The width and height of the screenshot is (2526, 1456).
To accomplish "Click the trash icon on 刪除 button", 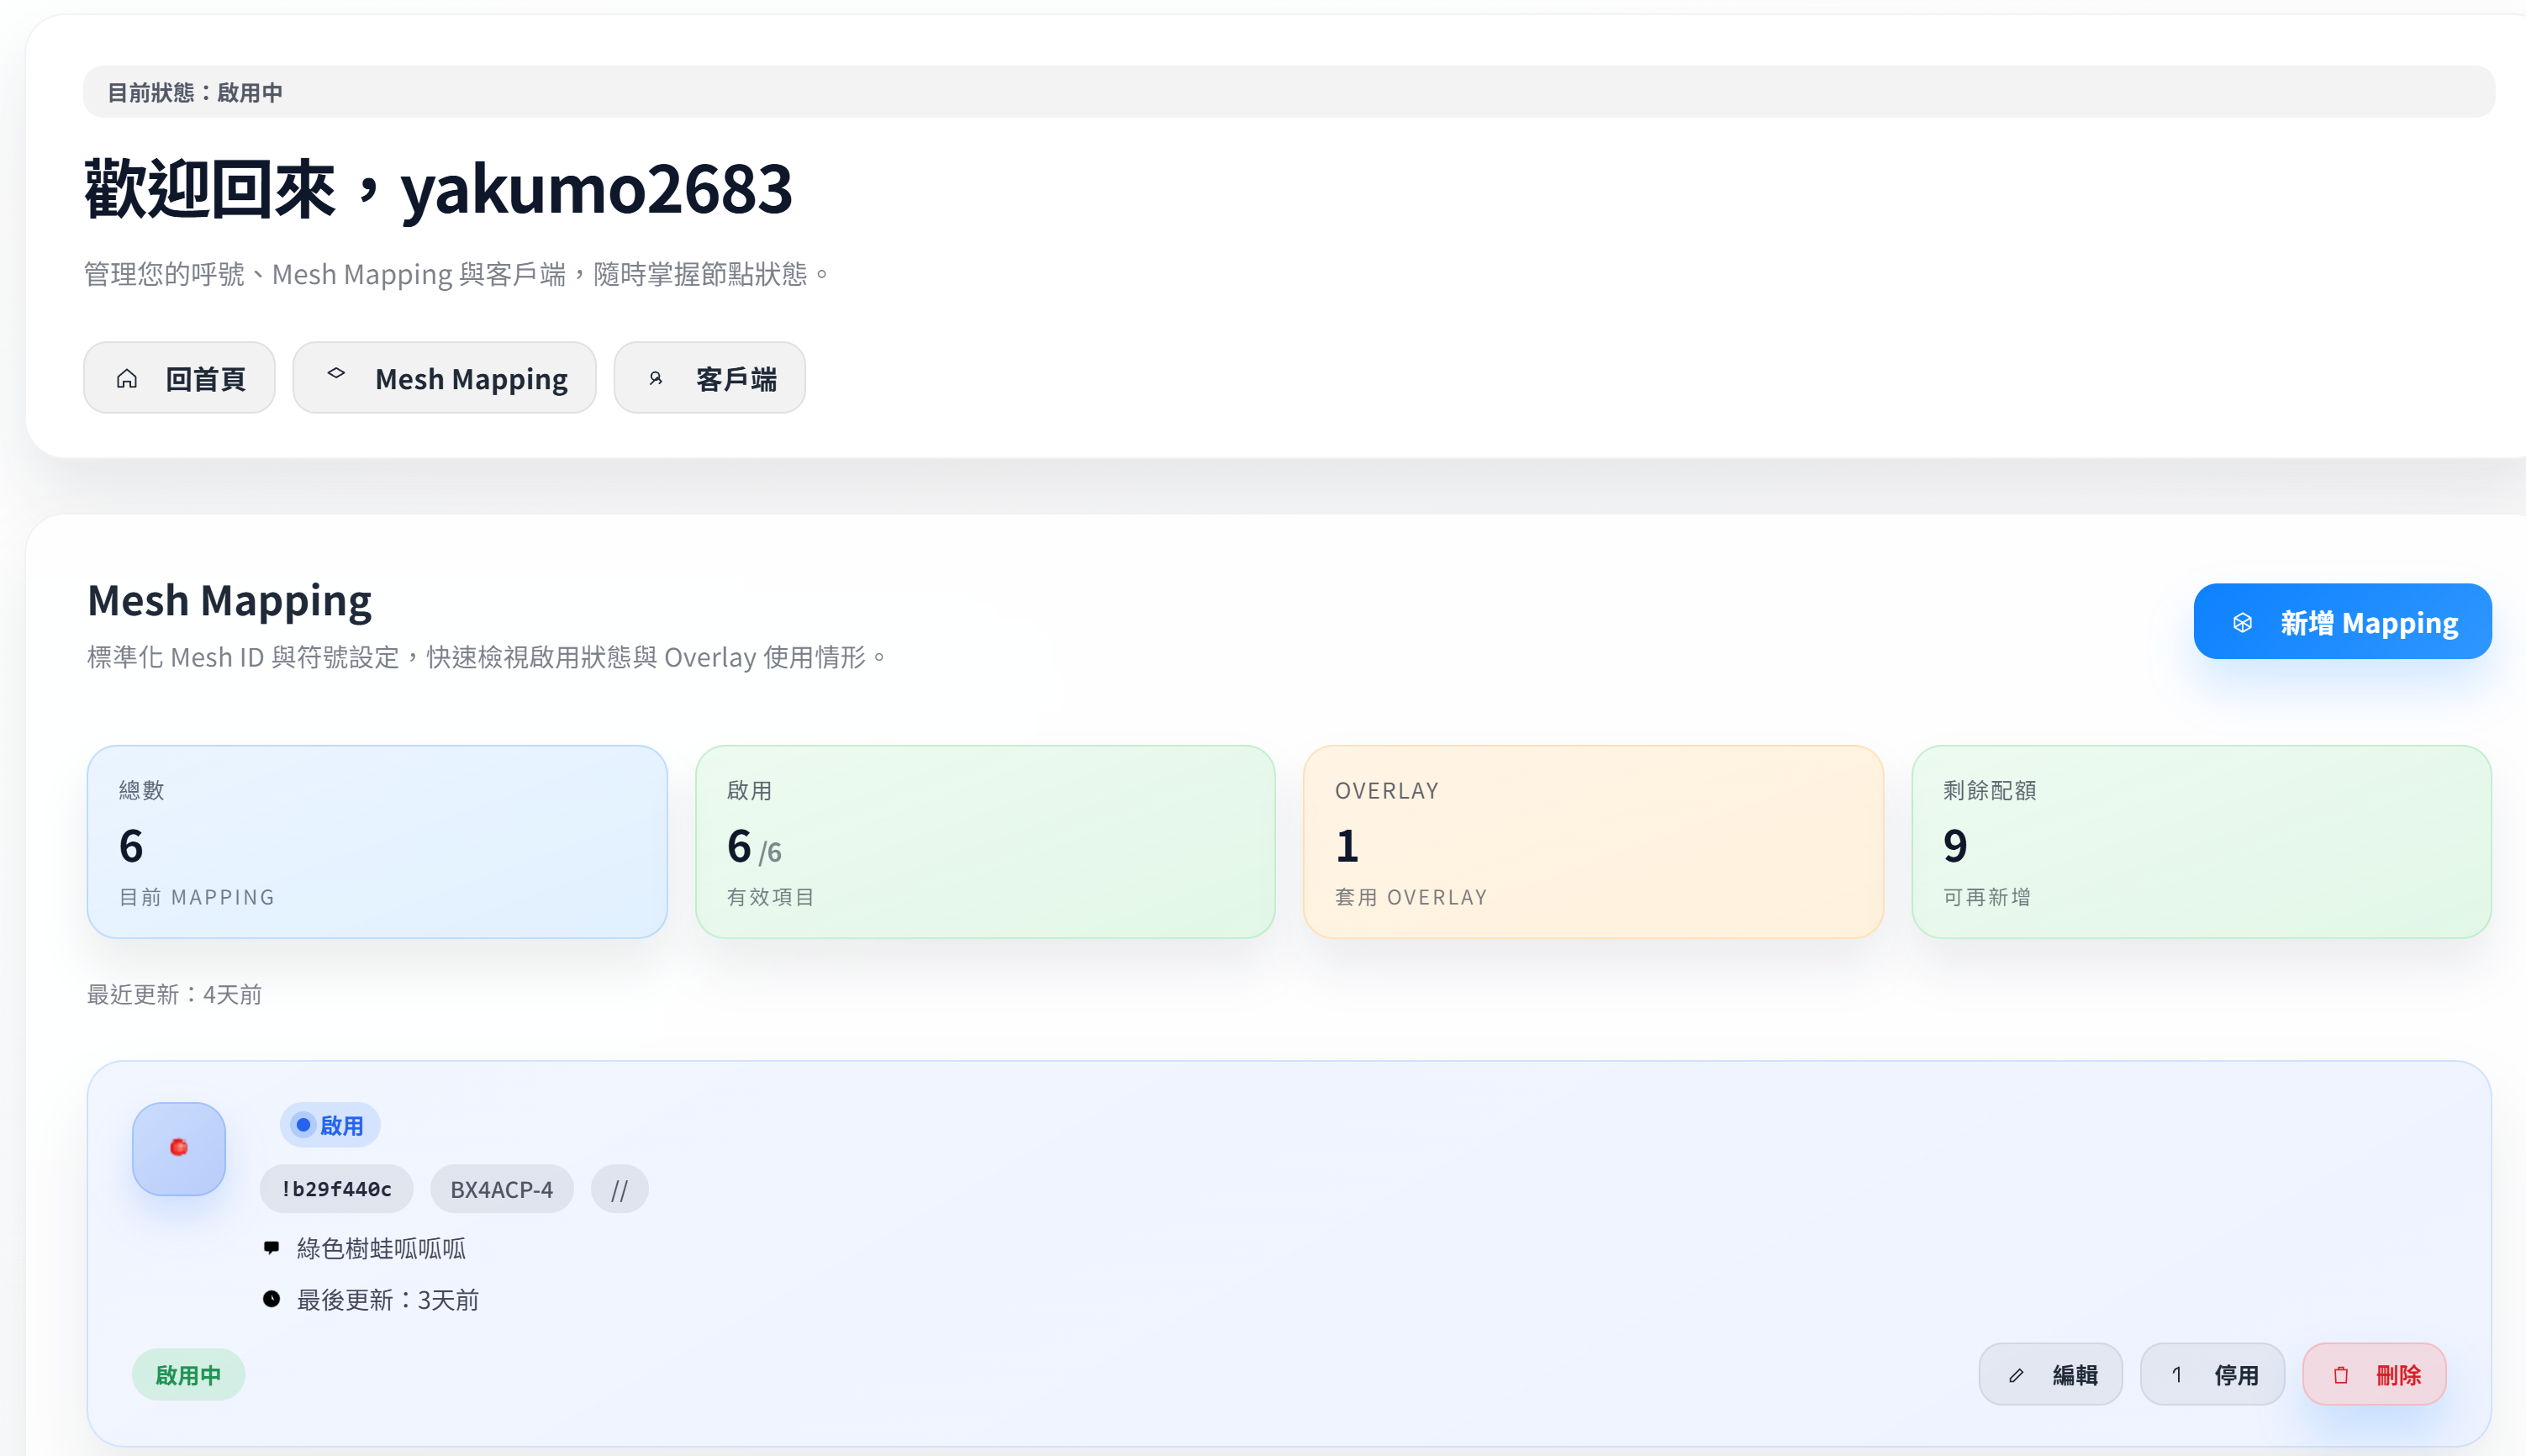I will click(x=2340, y=1375).
